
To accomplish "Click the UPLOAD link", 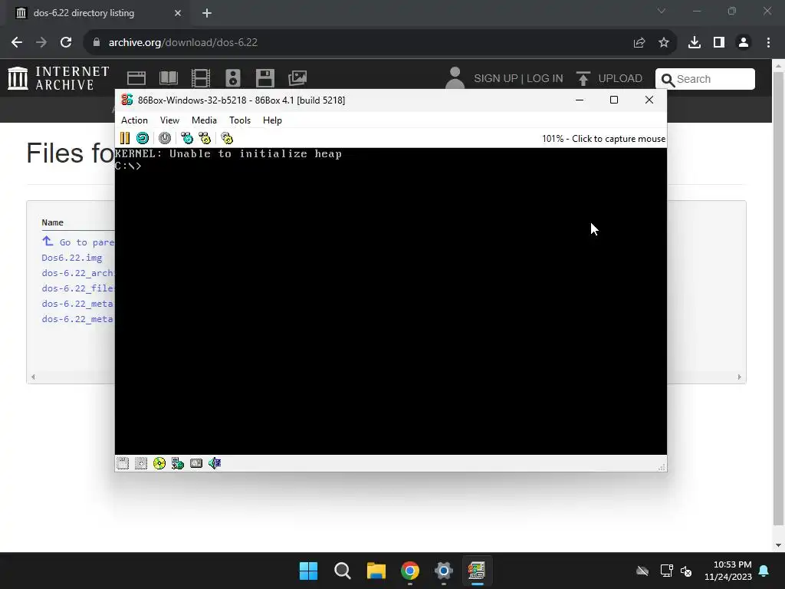I will (x=609, y=79).
